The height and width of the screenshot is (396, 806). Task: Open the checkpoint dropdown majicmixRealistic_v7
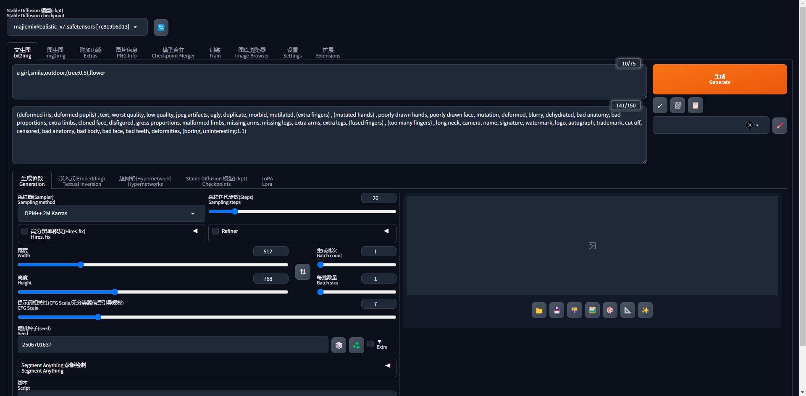[x=77, y=27]
